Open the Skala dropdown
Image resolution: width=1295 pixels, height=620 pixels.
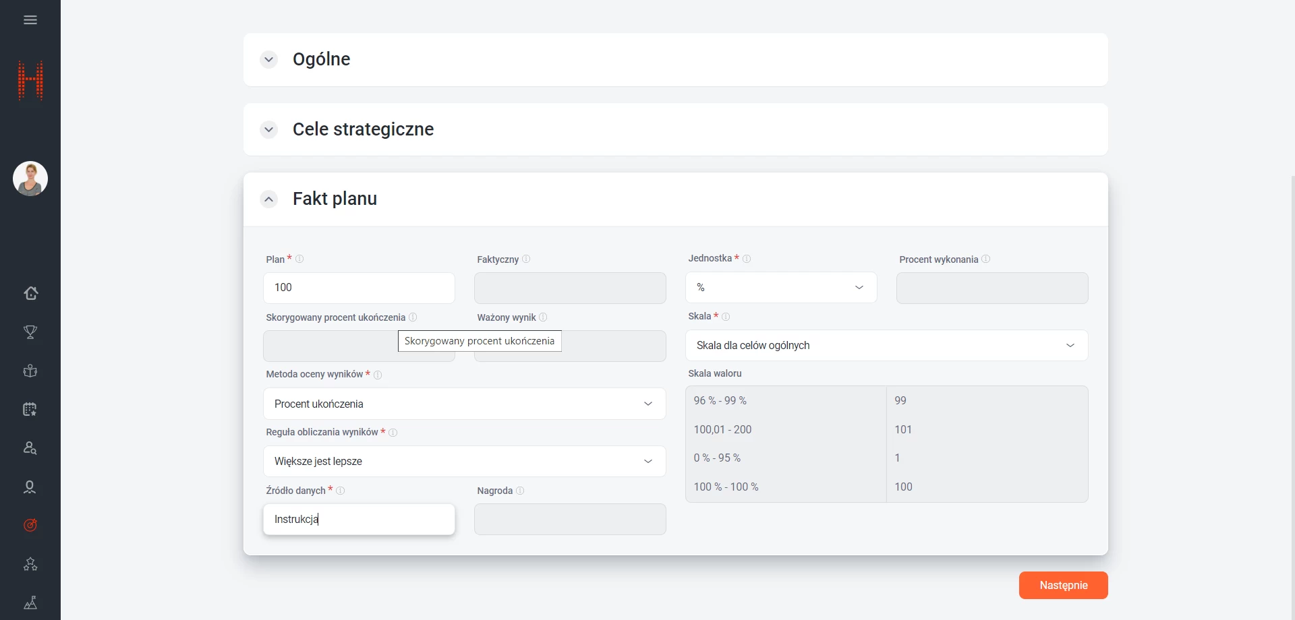pyautogui.click(x=886, y=346)
